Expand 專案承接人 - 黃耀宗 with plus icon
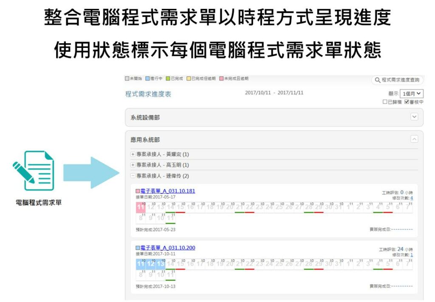The width and height of the screenshot is (435, 302). (x=133, y=154)
